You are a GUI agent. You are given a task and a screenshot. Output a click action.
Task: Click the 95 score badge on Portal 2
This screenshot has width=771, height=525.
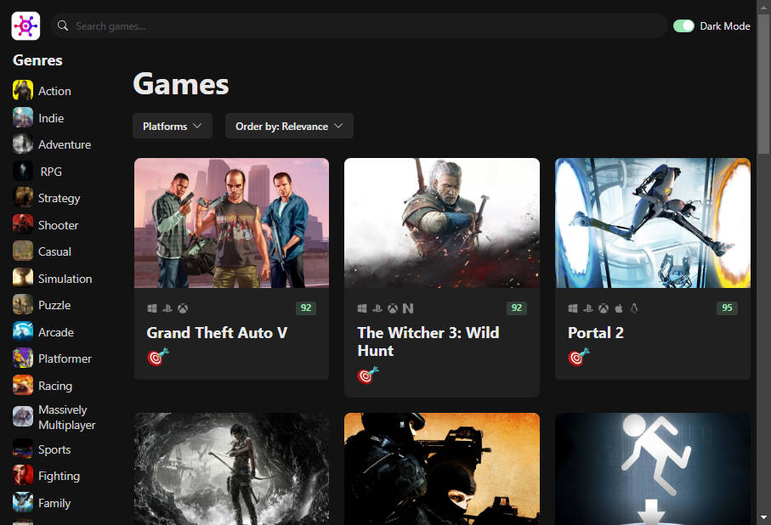[727, 308]
